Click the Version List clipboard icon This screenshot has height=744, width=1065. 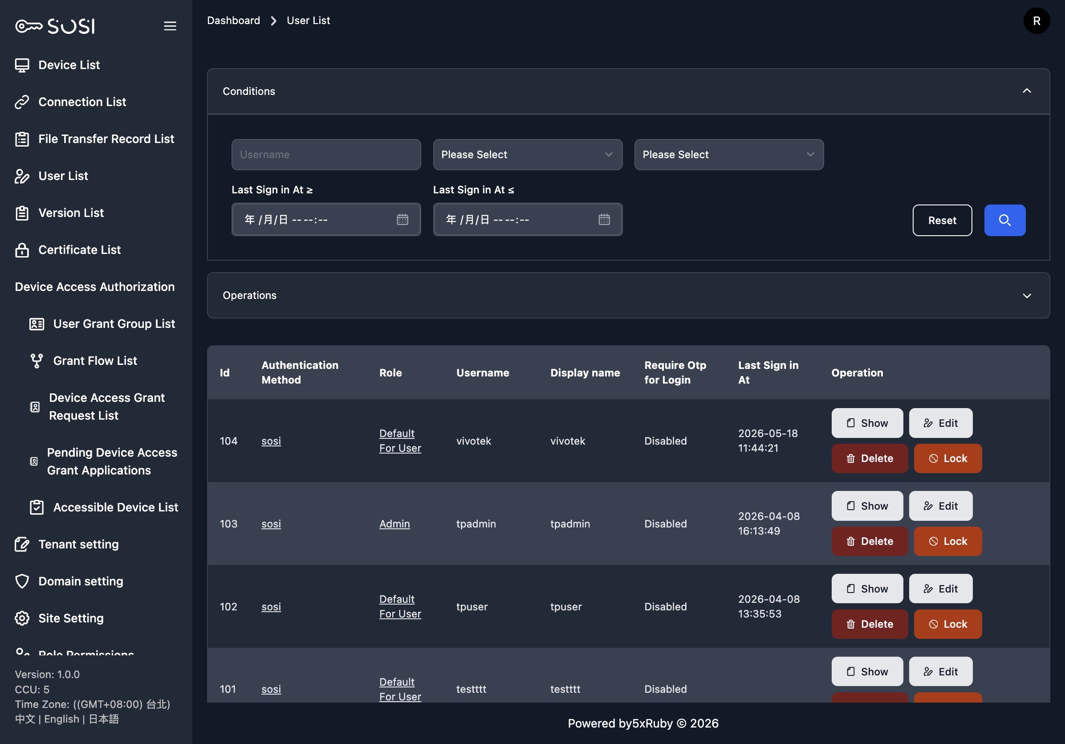[x=22, y=213]
